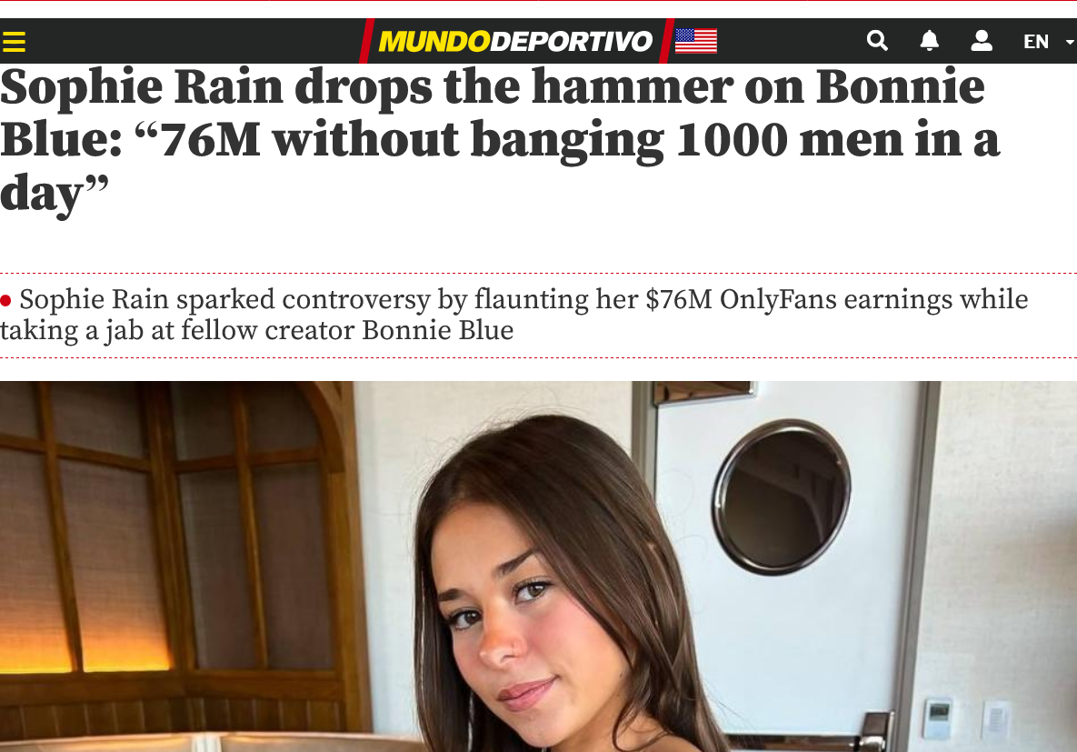The image size is (1077, 752).
Task: Click the Sophie Rain headline text
Action: pos(499,140)
